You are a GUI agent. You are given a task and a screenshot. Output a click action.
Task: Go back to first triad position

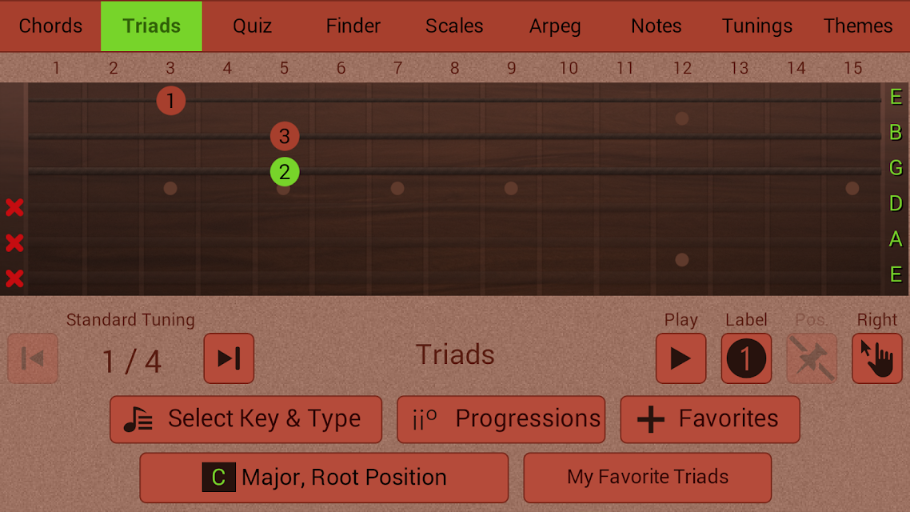[33, 358]
